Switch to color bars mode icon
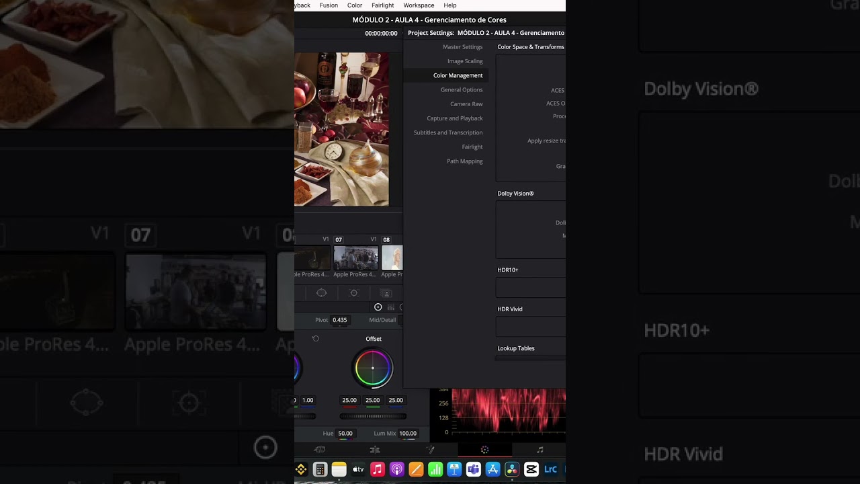Image resolution: width=860 pixels, height=484 pixels. pyautogui.click(x=391, y=307)
